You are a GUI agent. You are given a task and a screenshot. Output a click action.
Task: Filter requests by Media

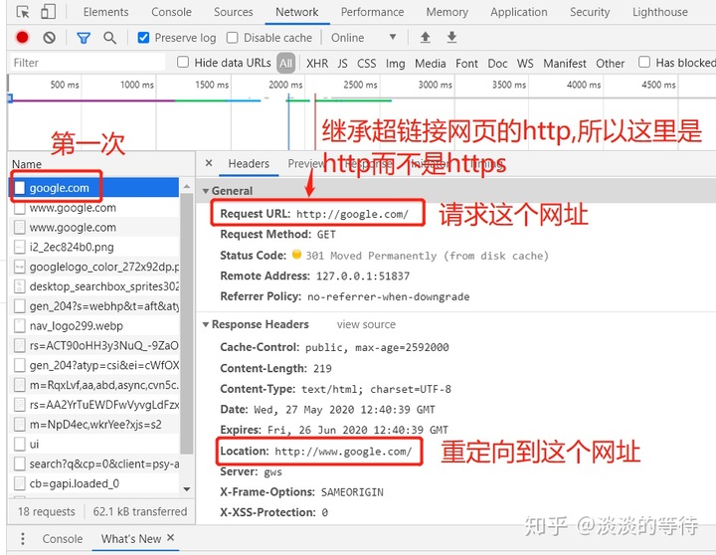click(x=431, y=63)
